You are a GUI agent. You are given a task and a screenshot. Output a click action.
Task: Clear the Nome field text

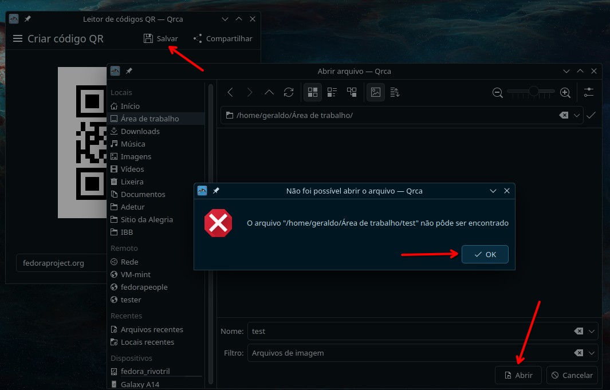coord(578,331)
